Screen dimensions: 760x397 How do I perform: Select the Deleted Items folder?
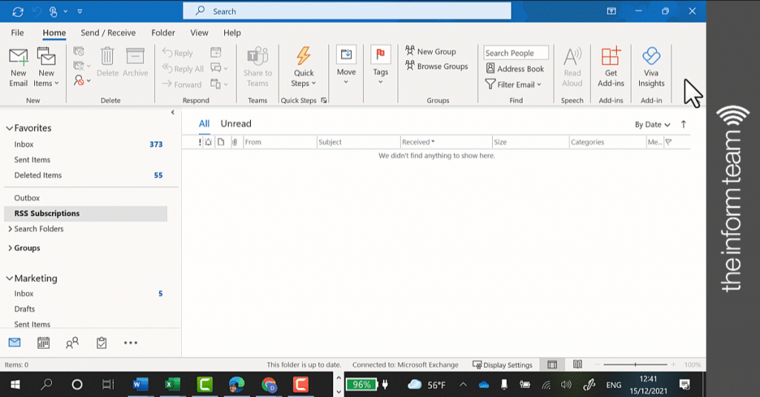[x=86, y=175]
